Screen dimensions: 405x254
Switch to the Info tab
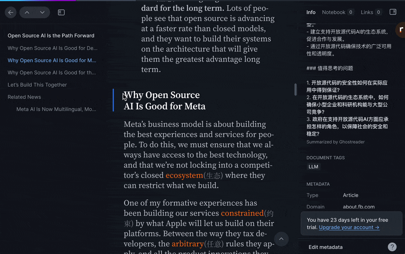pyautogui.click(x=311, y=12)
